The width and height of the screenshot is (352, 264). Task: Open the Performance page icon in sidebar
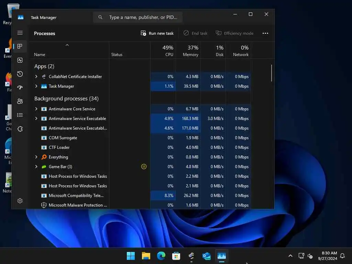[20, 60]
